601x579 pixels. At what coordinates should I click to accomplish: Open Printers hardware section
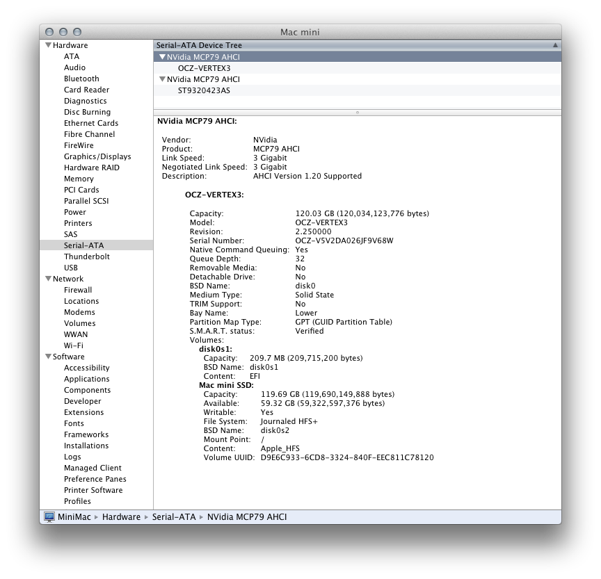coord(78,223)
